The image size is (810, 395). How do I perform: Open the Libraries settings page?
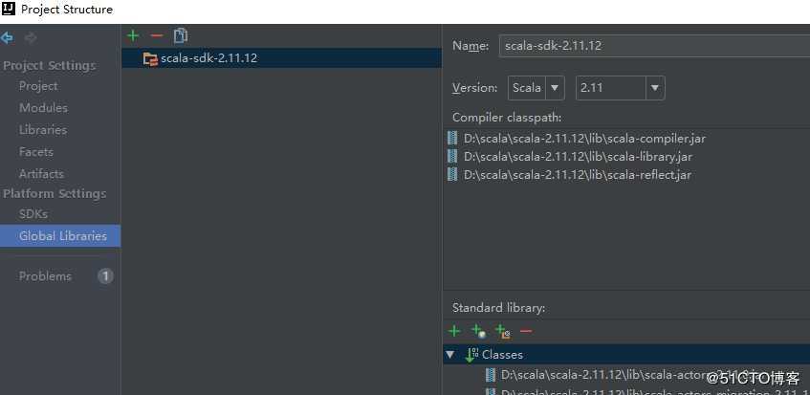pos(43,130)
